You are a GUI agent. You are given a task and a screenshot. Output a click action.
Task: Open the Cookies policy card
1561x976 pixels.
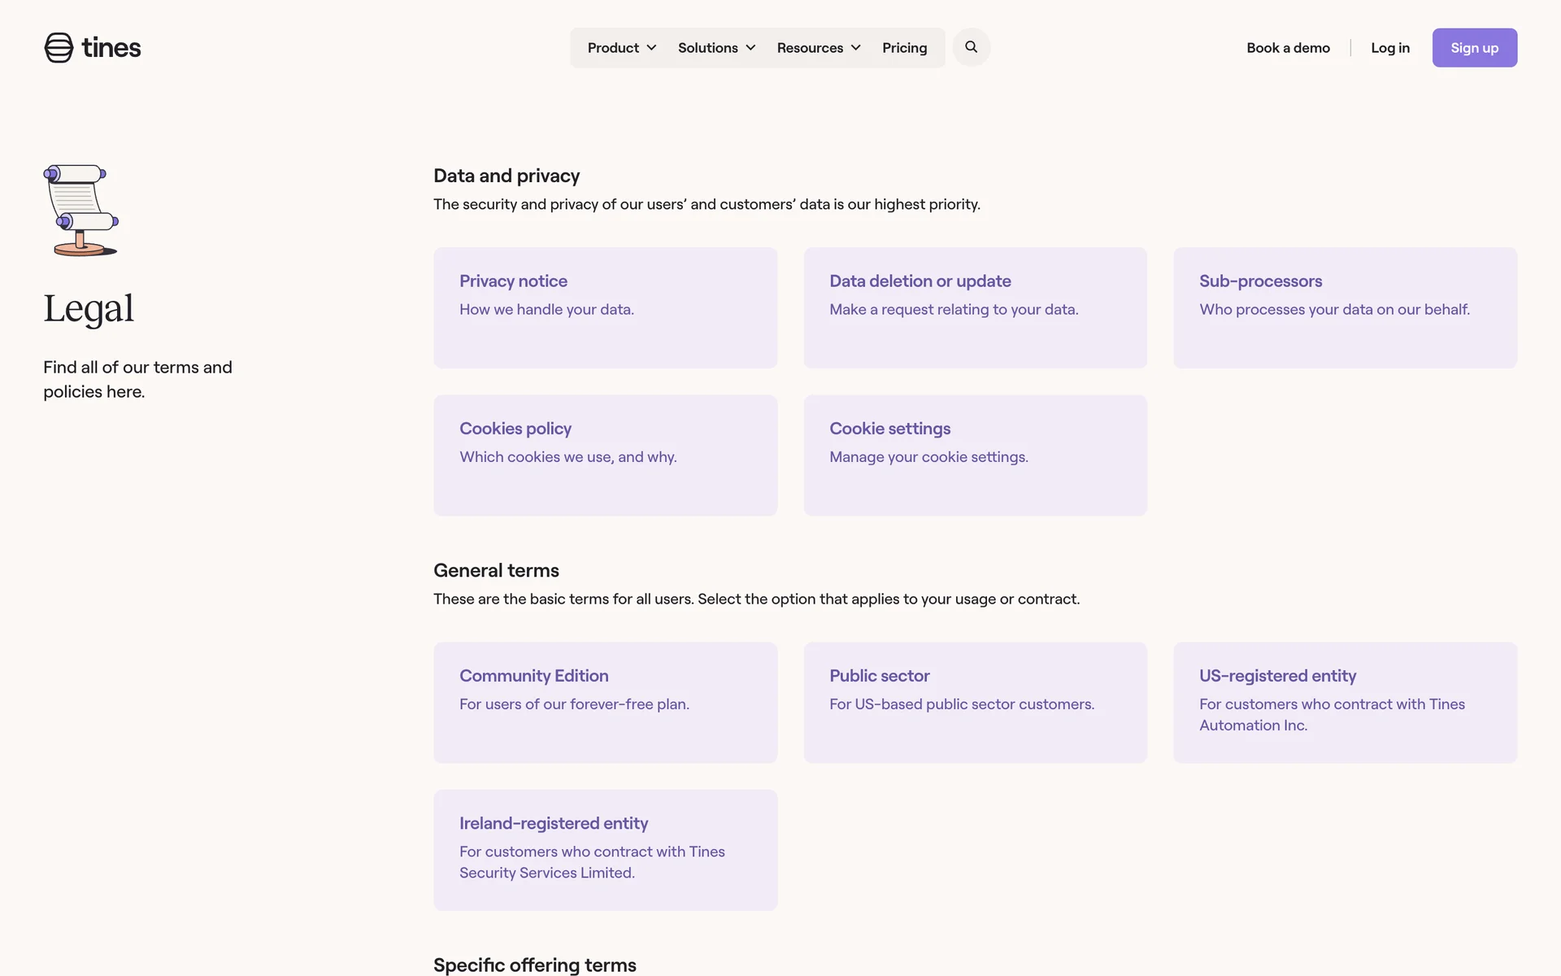tap(605, 455)
